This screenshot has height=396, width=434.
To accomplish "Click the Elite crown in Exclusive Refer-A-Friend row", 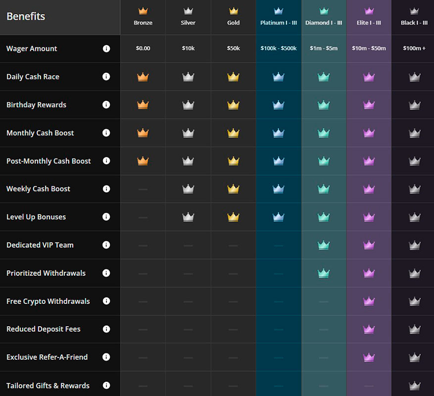I will [369, 357].
